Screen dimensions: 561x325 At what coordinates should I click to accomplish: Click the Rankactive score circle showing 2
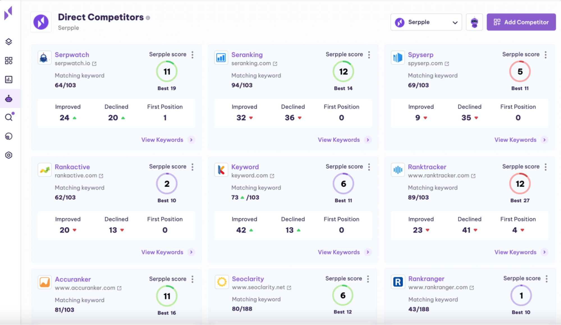pyautogui.click(x=167, y=184)
